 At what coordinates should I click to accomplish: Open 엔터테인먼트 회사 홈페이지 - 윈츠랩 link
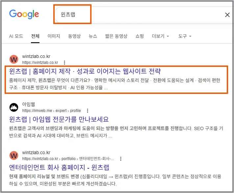(59, 167)
